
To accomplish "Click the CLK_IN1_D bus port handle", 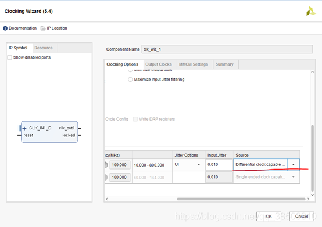I will (20, 128).
